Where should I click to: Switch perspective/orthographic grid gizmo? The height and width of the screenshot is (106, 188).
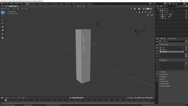click(136, 12)
